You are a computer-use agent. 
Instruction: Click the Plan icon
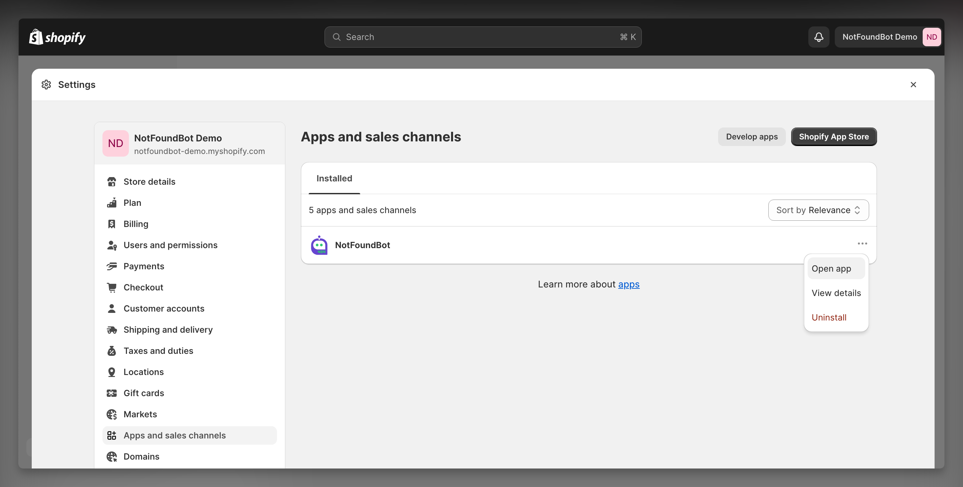[x=111, y=203]
